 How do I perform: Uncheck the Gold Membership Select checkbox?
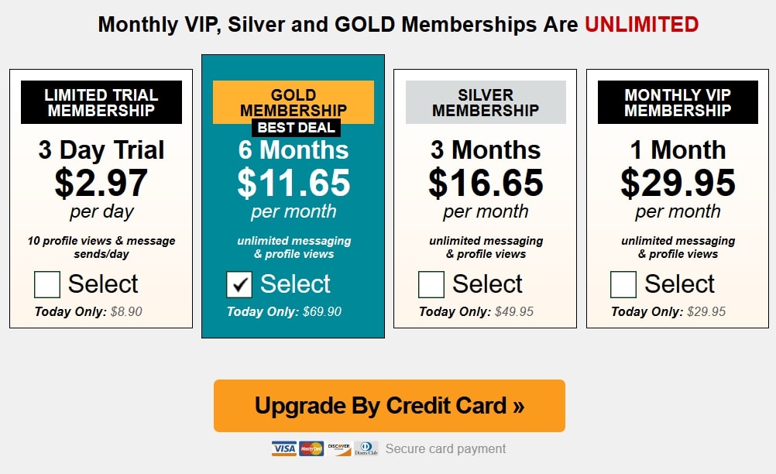coord(239,285)
